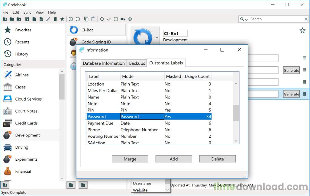This screenshot has height=196, width=310.
Task: Open the Help menu
Action: click(x=52, y=12)
